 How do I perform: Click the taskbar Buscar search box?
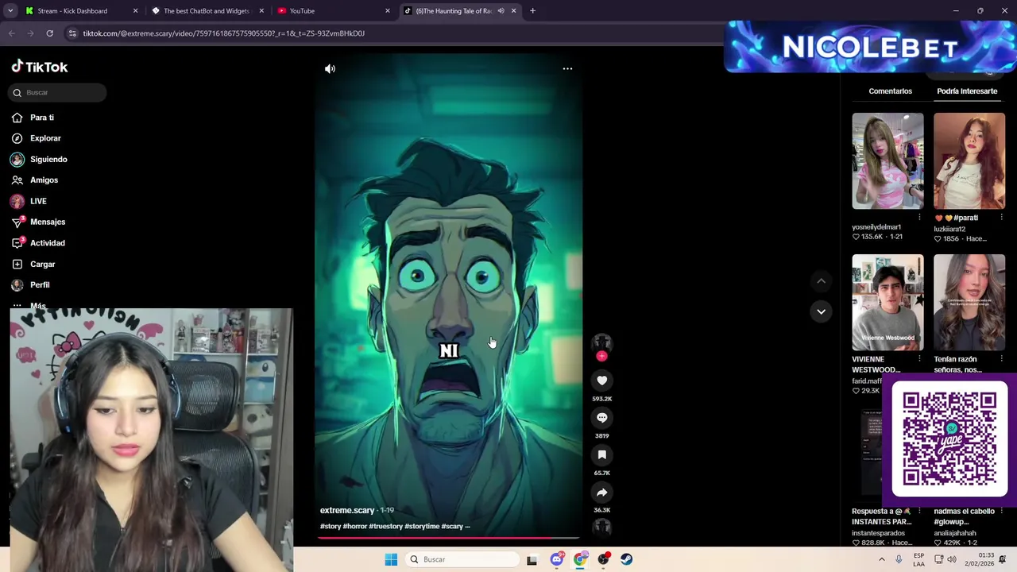pyautogui.click(x=462, y=559)
